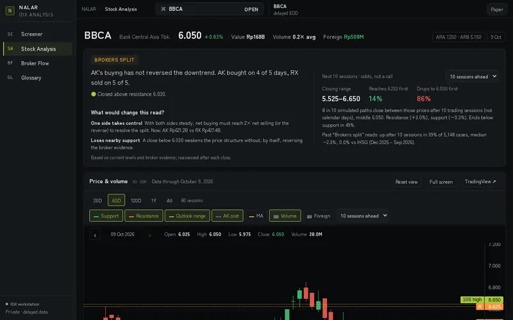Click the 09 Oct 2026 date label

(122, 234)
